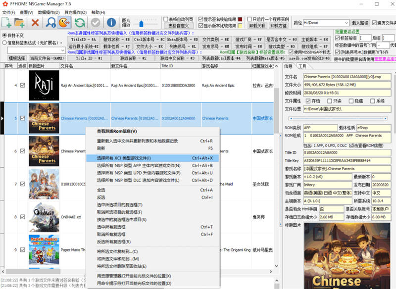Choose 全选 in context menu

coord(152,190)
